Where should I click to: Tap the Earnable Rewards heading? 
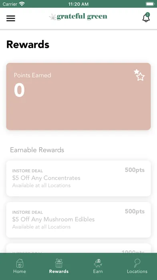[37, 150]
